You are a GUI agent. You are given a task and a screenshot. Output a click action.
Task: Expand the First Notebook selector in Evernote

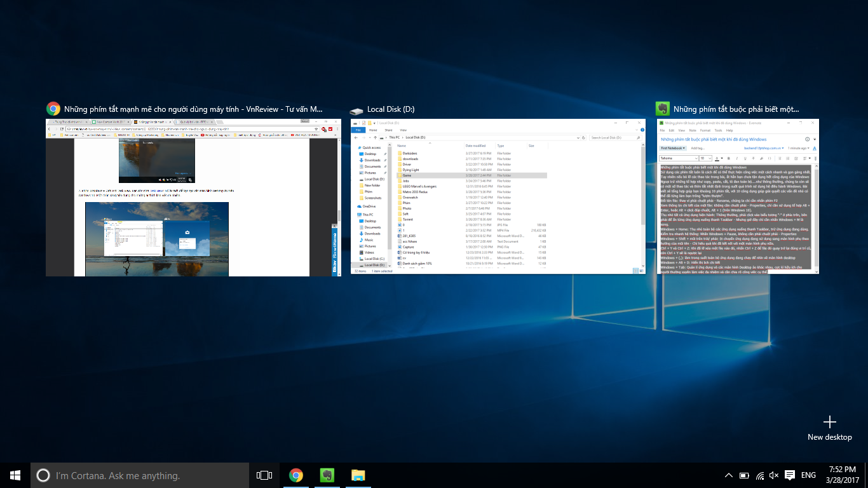[x=672, y=148]
